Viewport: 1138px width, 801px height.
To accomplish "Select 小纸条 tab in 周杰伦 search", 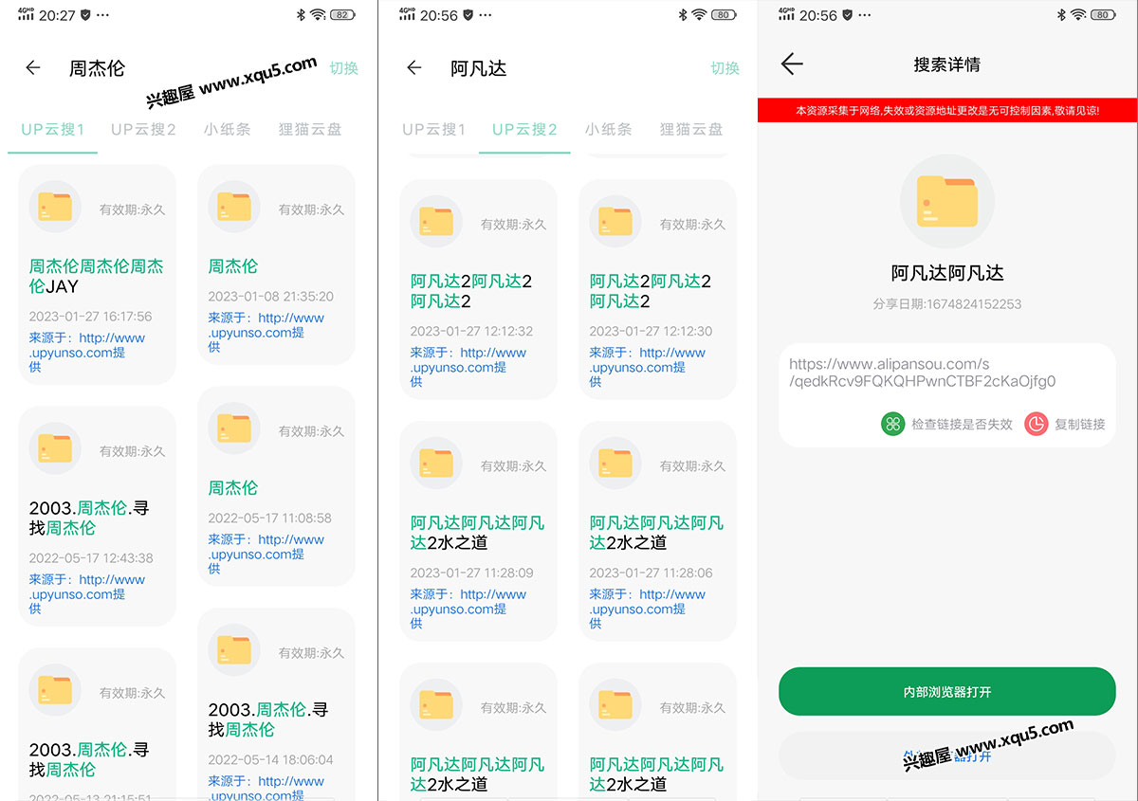I will click(x=227, y=130).
